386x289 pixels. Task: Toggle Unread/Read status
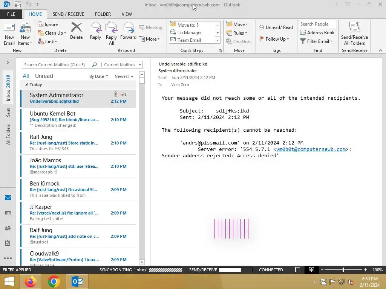click(x=276, y=27)
